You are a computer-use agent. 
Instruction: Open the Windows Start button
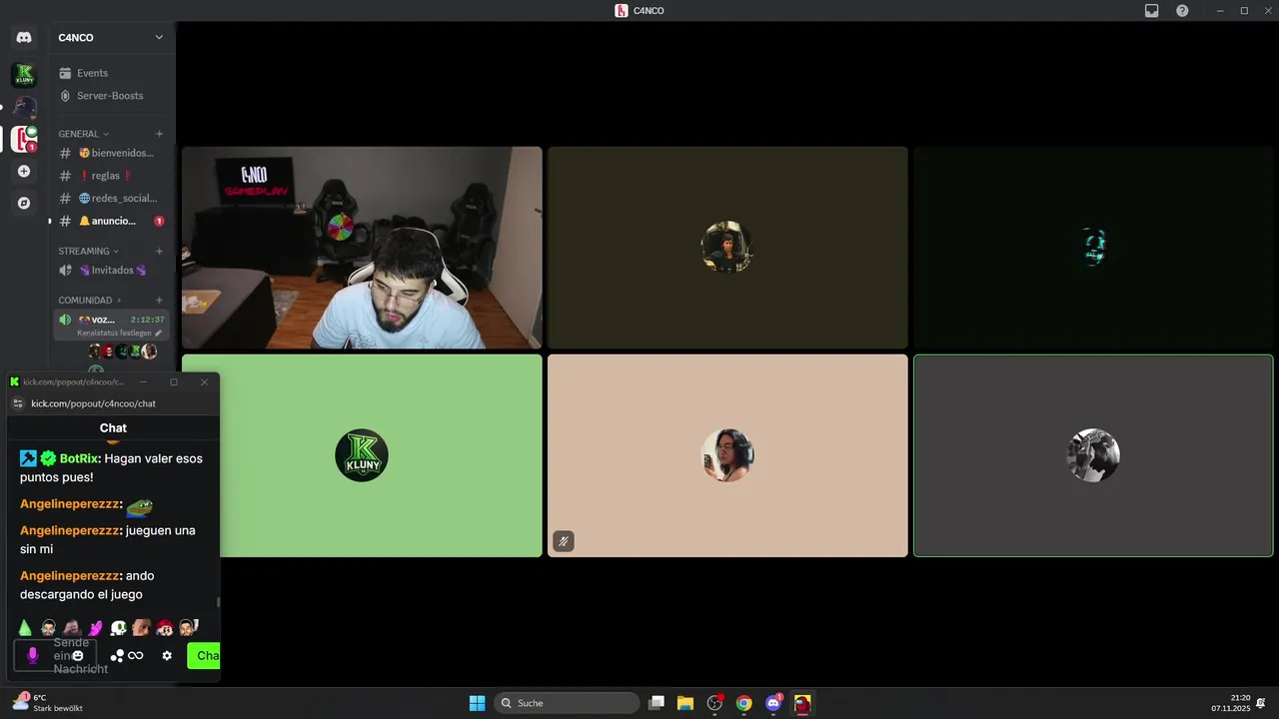point(478,703)
